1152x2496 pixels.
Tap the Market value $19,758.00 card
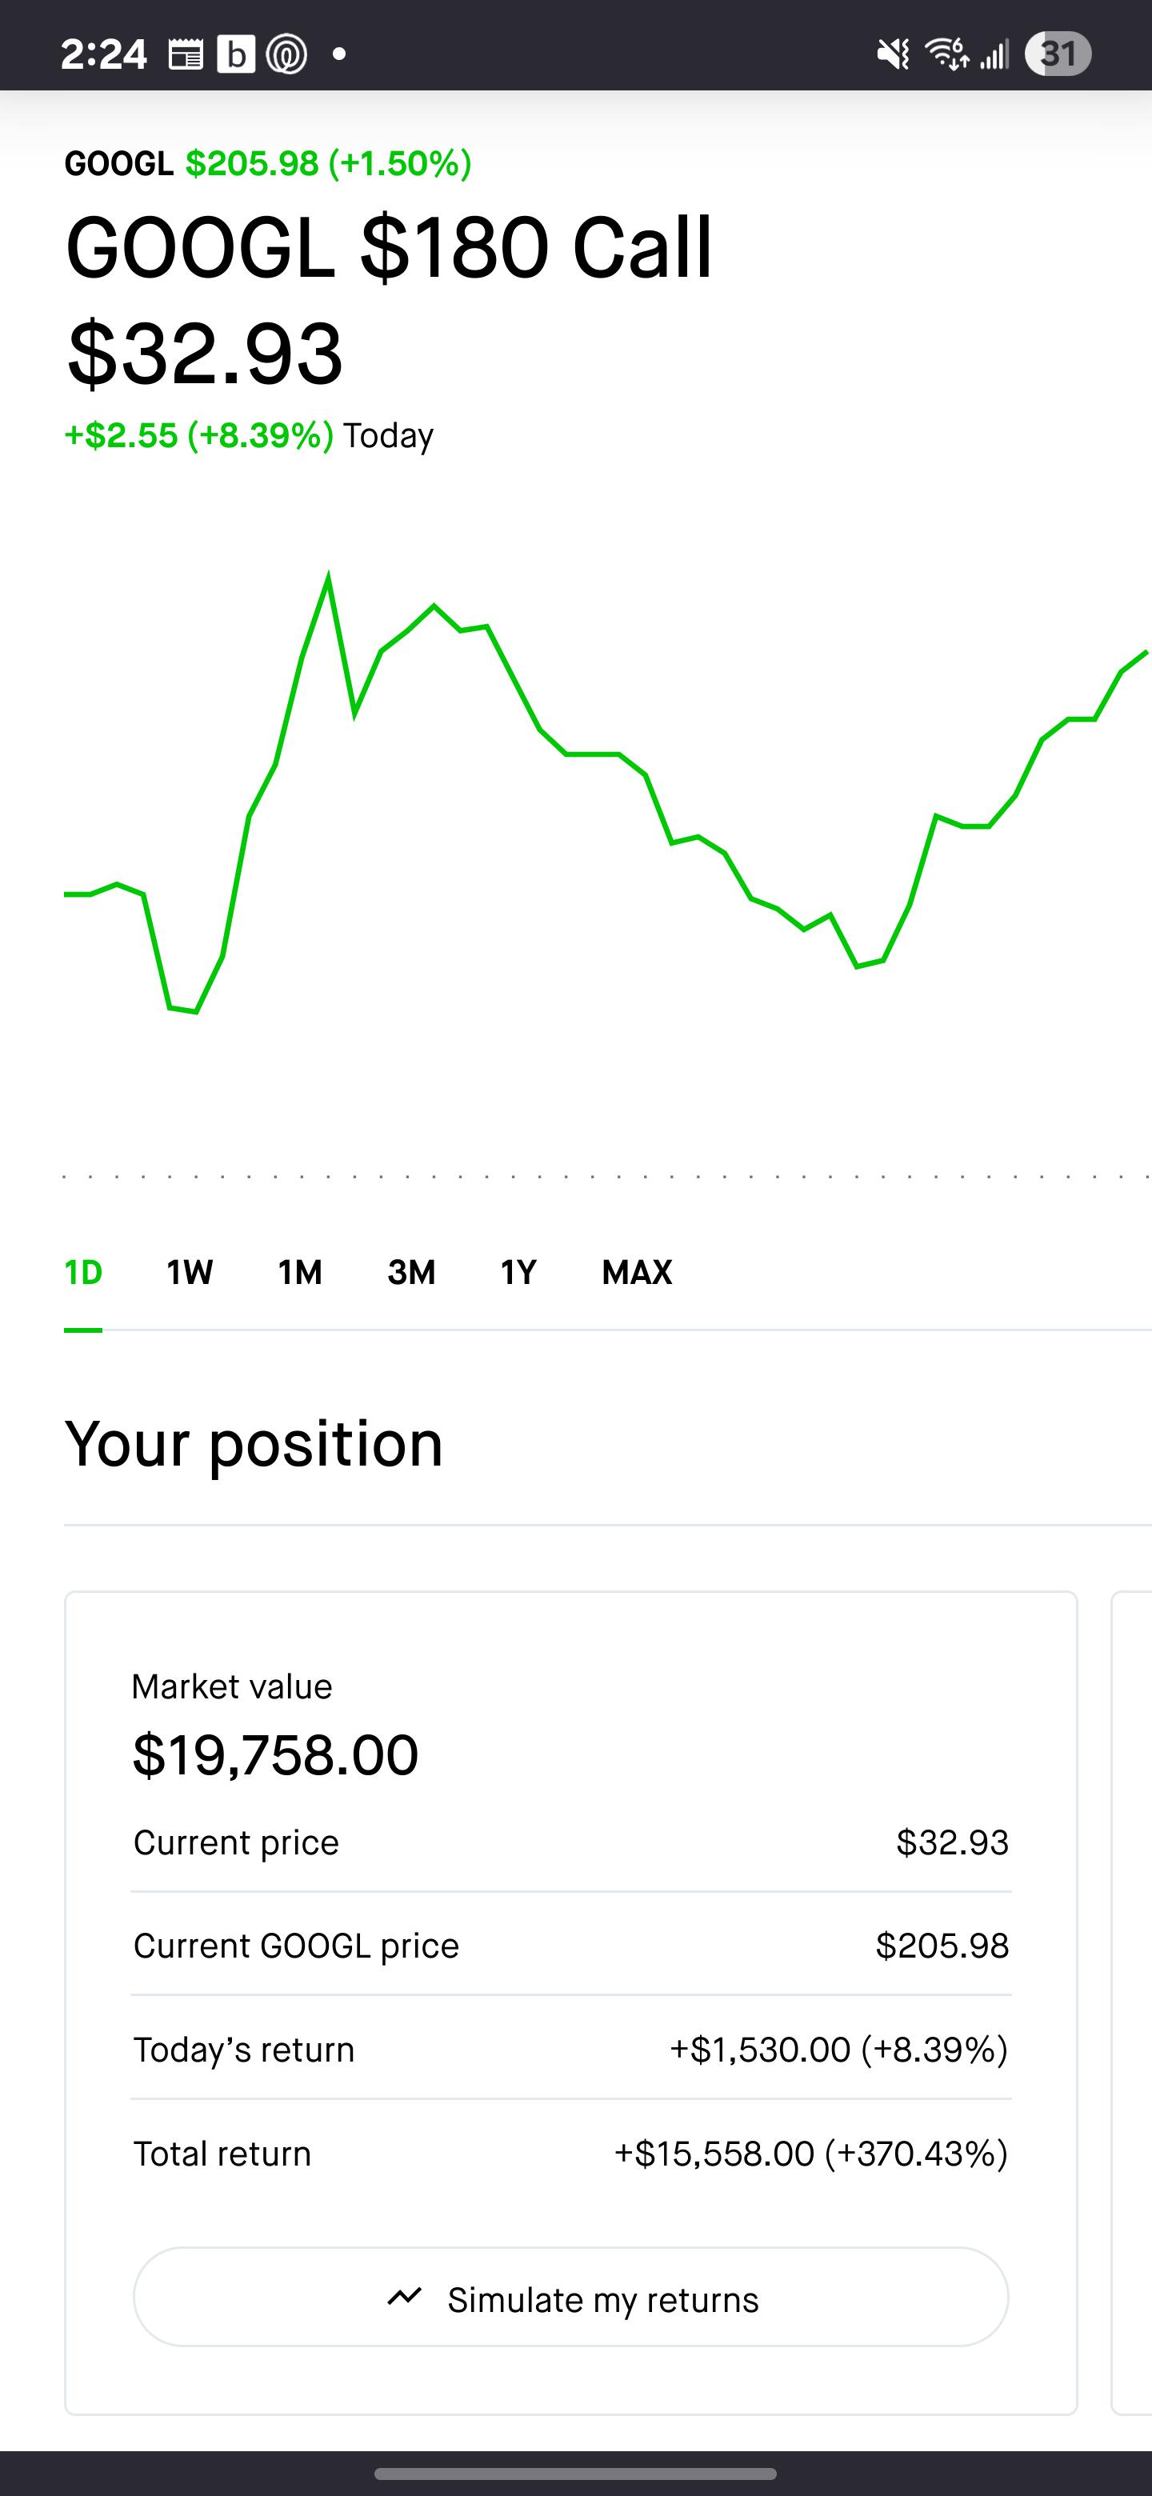point(570,2003)
